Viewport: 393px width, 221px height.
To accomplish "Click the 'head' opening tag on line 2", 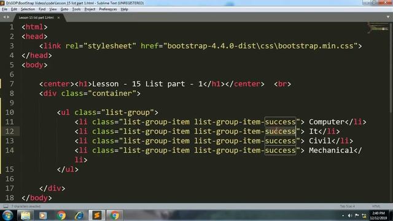I will (x=34, y=36).
